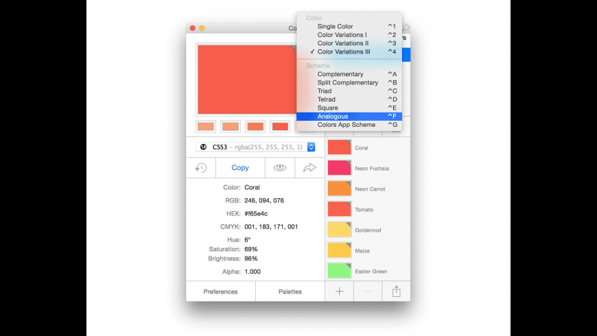Click the minus remove color button

[x=368, y=291]
